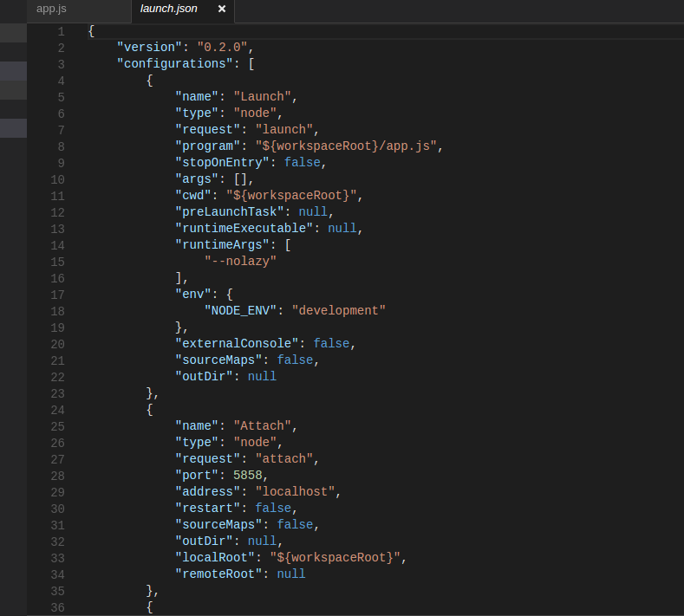Click the "runtimeExecutable" key
Screen dimensions: 684x616
(244, 228)
